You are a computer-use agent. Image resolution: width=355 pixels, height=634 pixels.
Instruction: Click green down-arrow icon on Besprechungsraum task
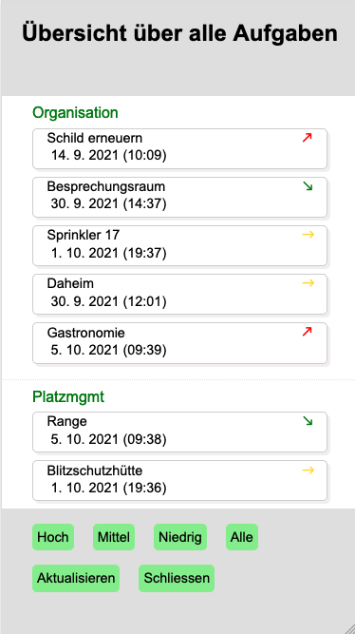pos(308,186)
